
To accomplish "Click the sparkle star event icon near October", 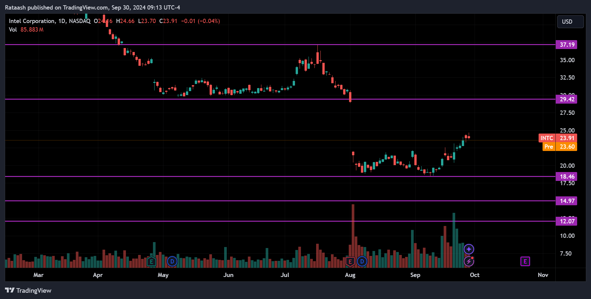I will click(469, 249).
